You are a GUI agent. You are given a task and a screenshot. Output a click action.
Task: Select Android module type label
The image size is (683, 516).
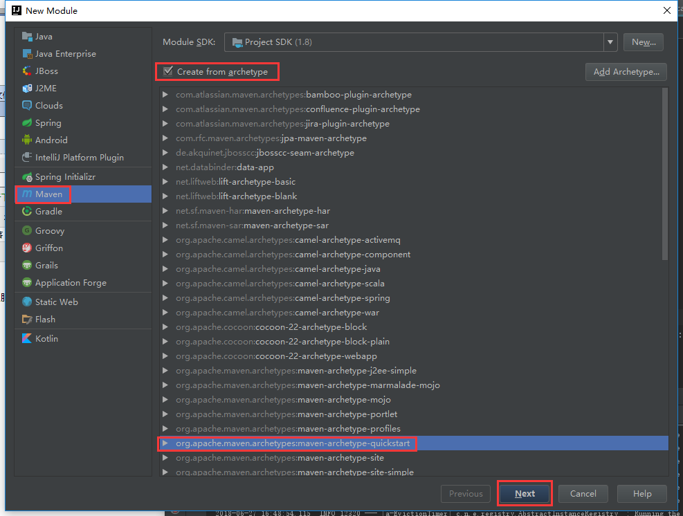[x=51, y=140]
